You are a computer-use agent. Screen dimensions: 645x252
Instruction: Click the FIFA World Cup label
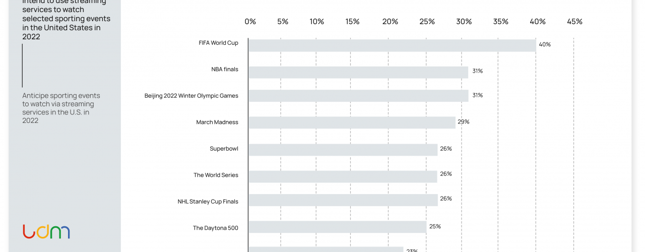(x=218, y=43)
